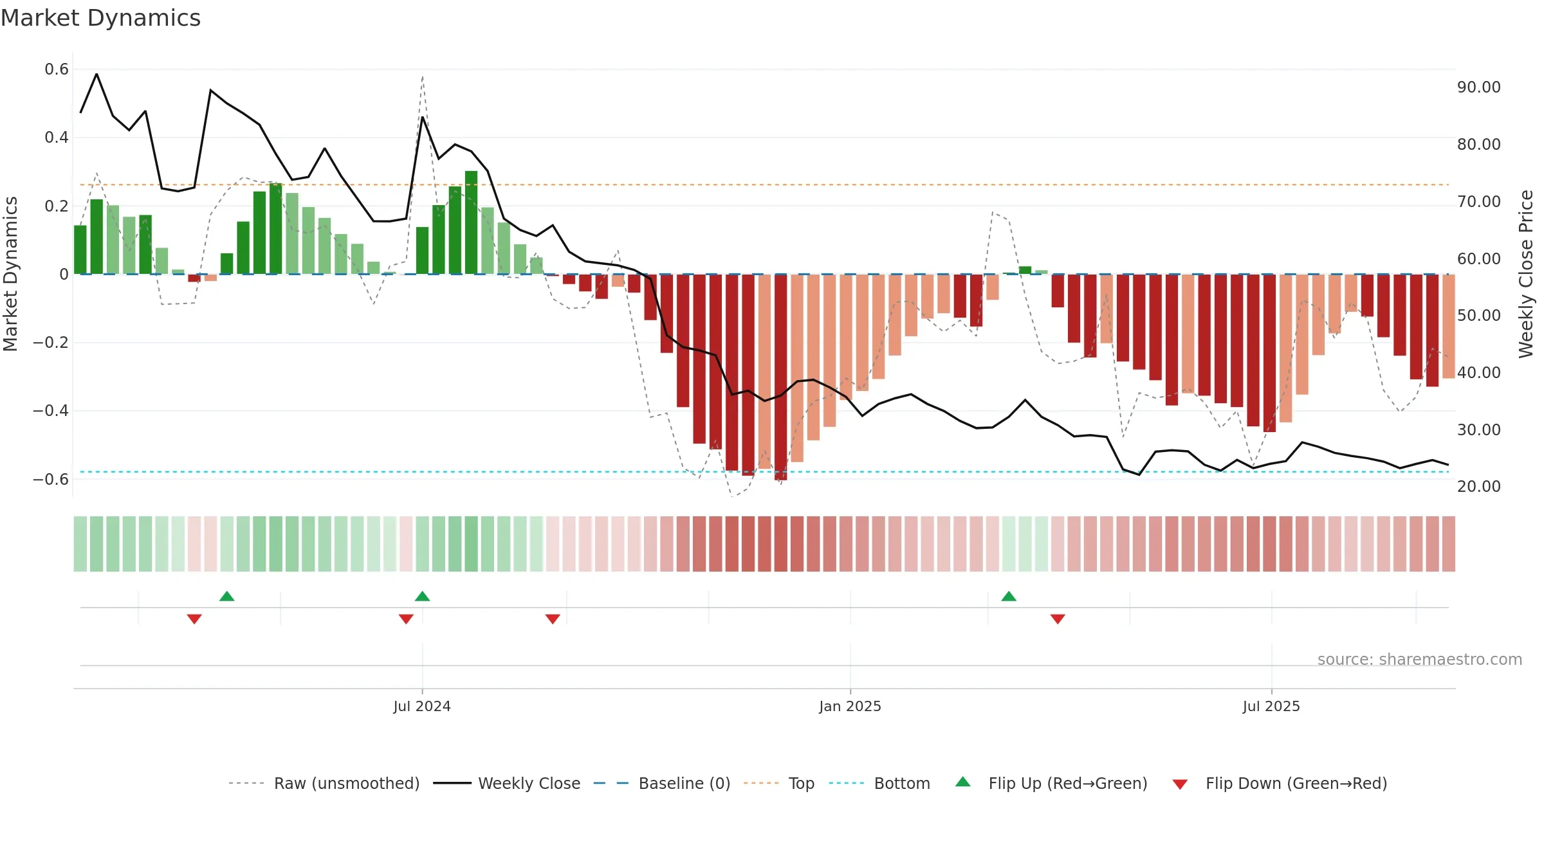The image size is (1544, 868).
Task: Click the small dark green bar after Jan 2025
Action: (x=1025, y=271)
